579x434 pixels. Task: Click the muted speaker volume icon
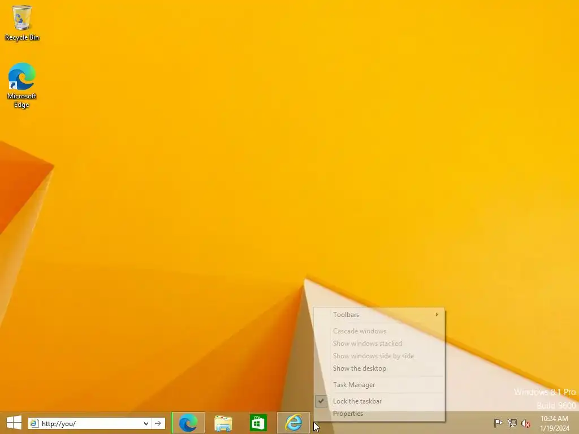(526, 423)
